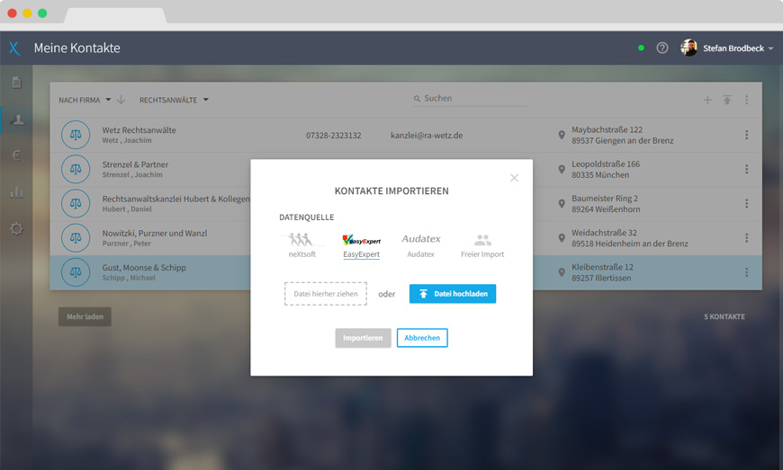Click the scales icon for Wetz Rechtsanwälte
Image resolution: width=783 pixels, height=470 pixels.
point(76,135)
